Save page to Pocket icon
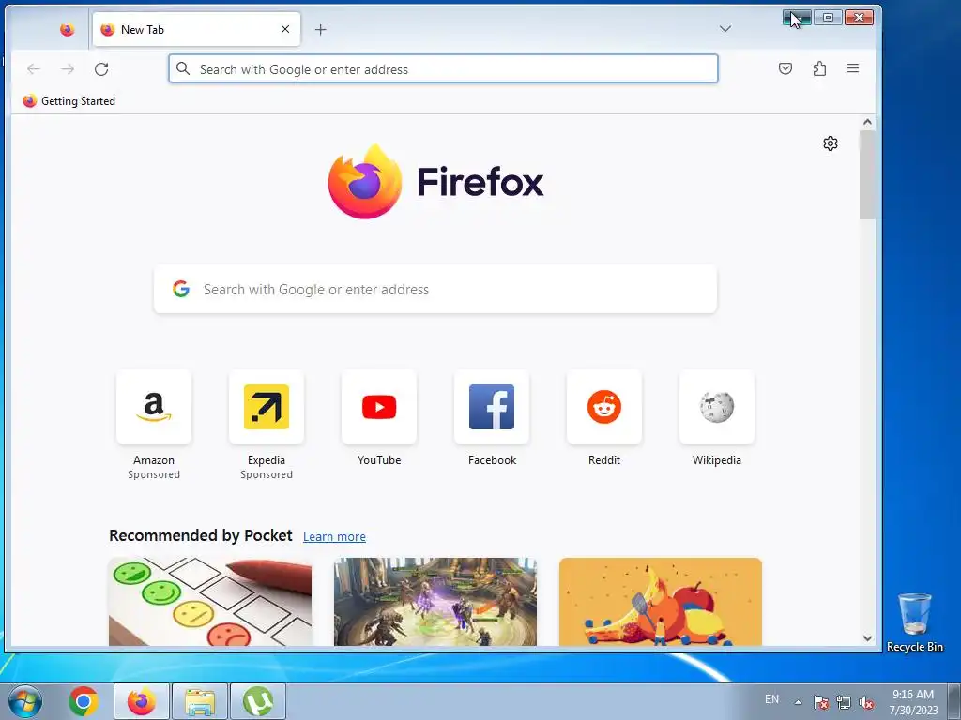 point(786,68)
